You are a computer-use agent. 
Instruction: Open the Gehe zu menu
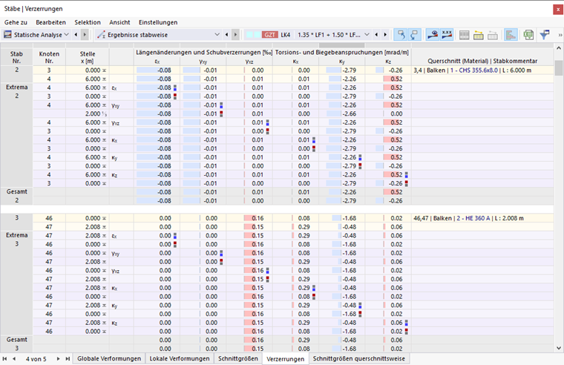point(16,22)
